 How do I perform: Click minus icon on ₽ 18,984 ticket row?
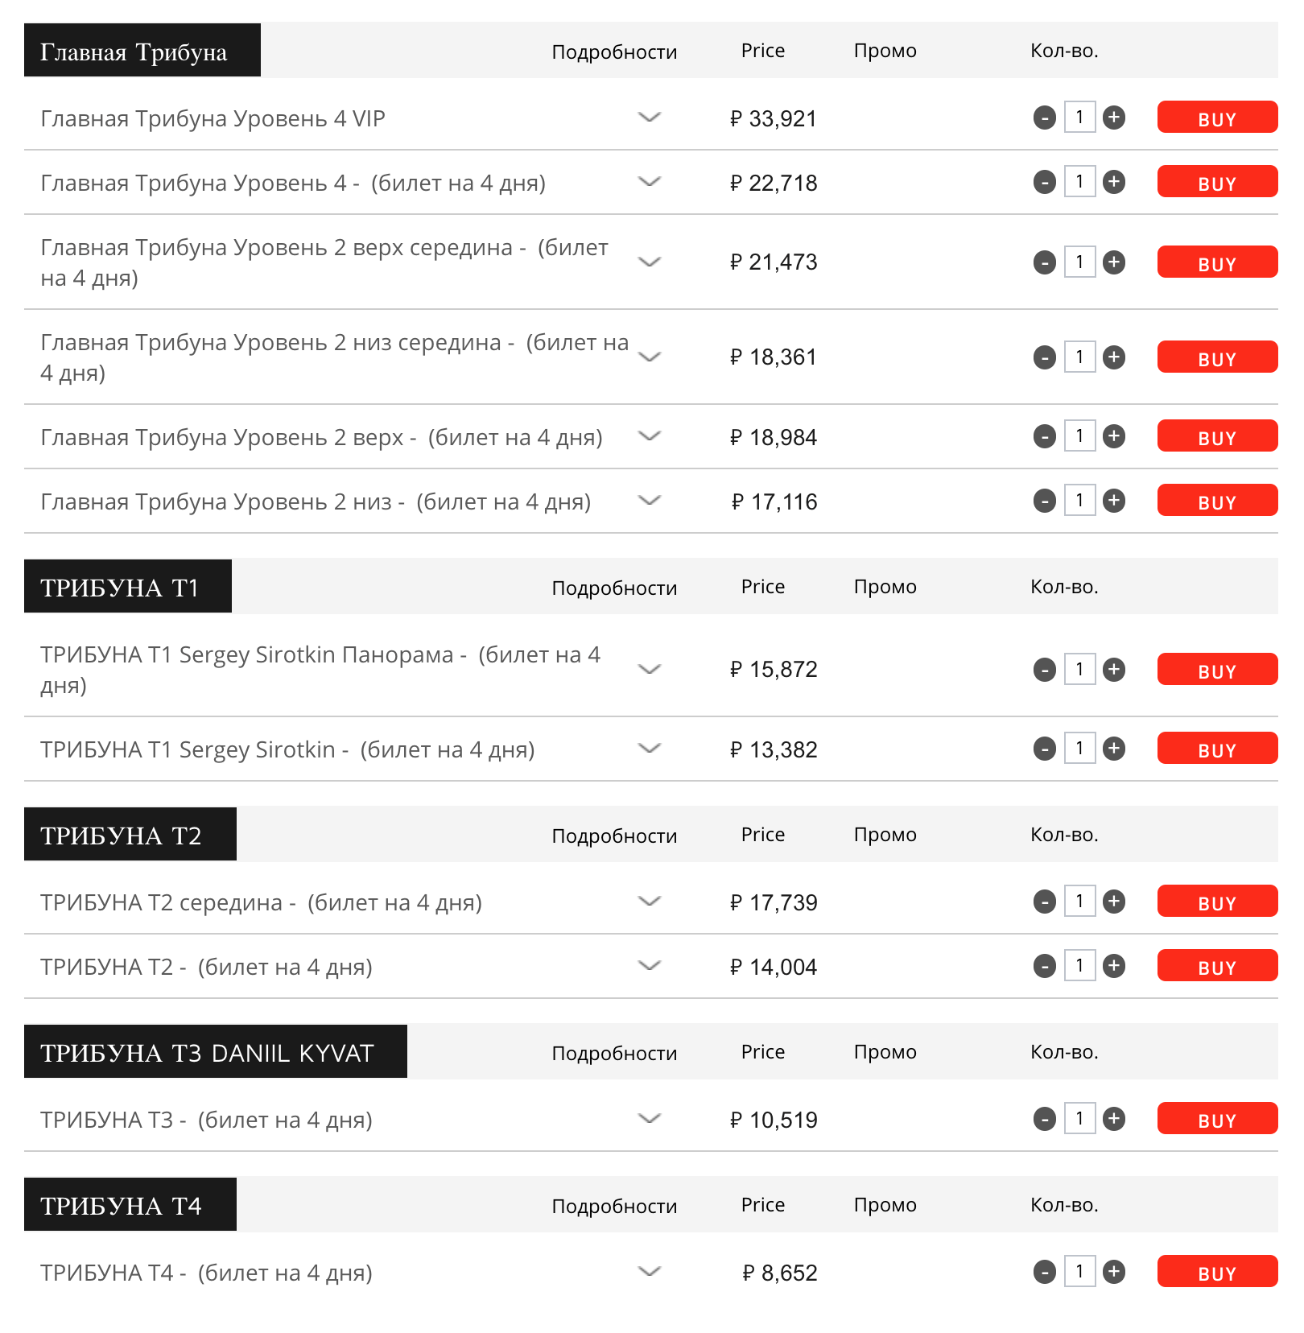point(1045,436)
